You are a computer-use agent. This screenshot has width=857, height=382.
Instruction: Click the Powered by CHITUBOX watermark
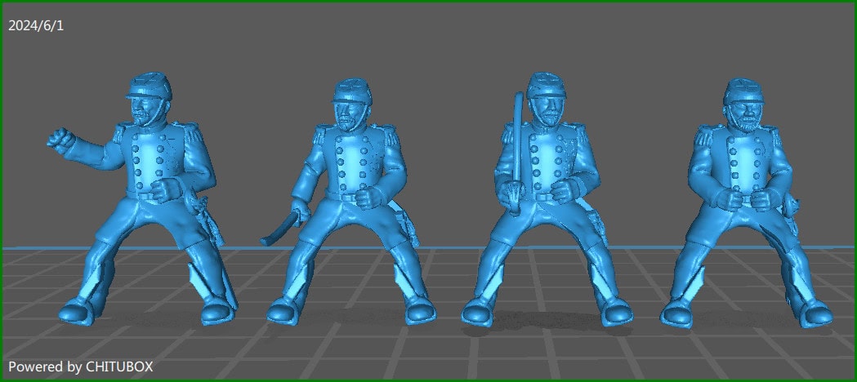click(80, 366)
